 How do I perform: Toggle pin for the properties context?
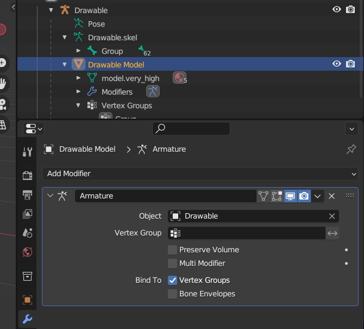(x=351, y=149)
